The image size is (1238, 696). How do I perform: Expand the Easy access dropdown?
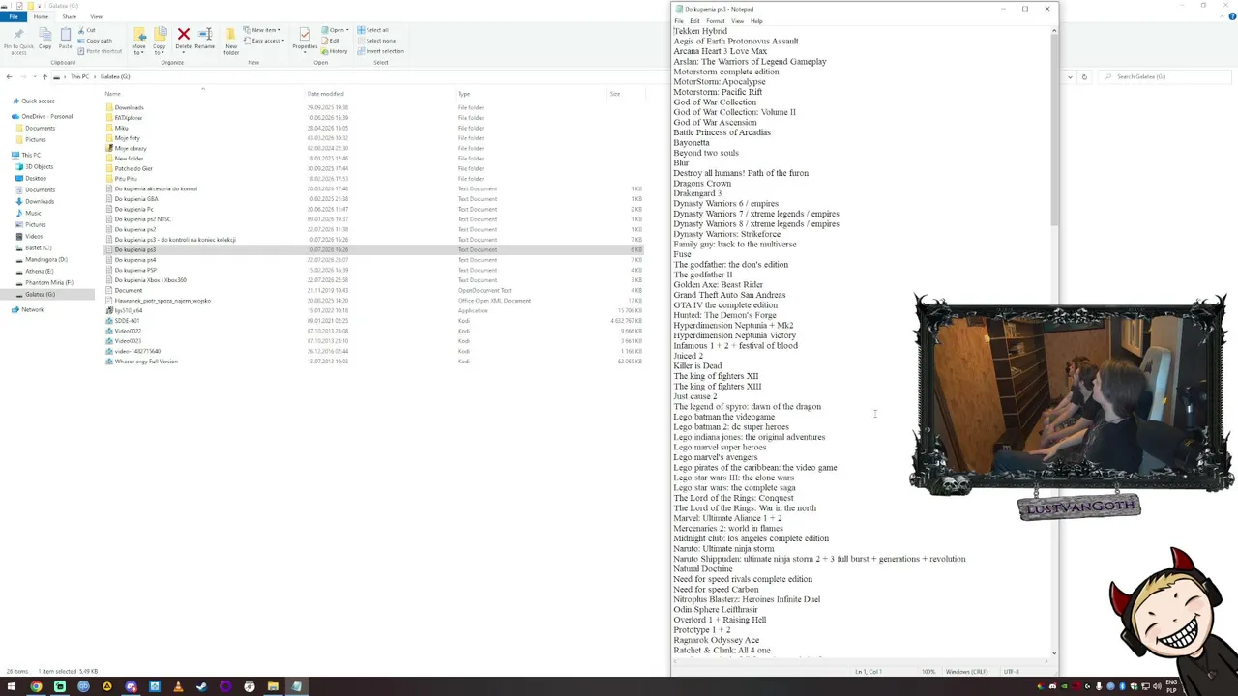(x=266, y=41)
